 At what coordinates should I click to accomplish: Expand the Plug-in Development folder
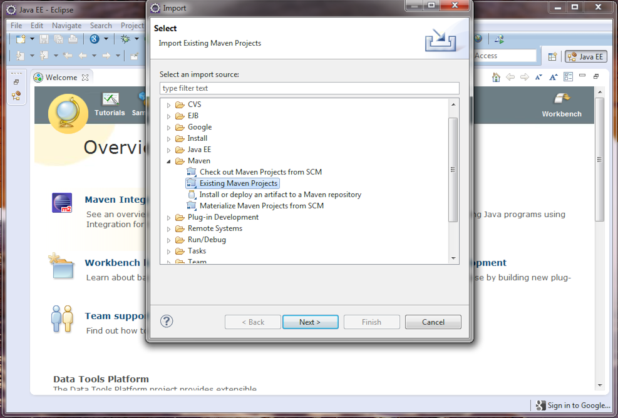[x=168, y=218]
